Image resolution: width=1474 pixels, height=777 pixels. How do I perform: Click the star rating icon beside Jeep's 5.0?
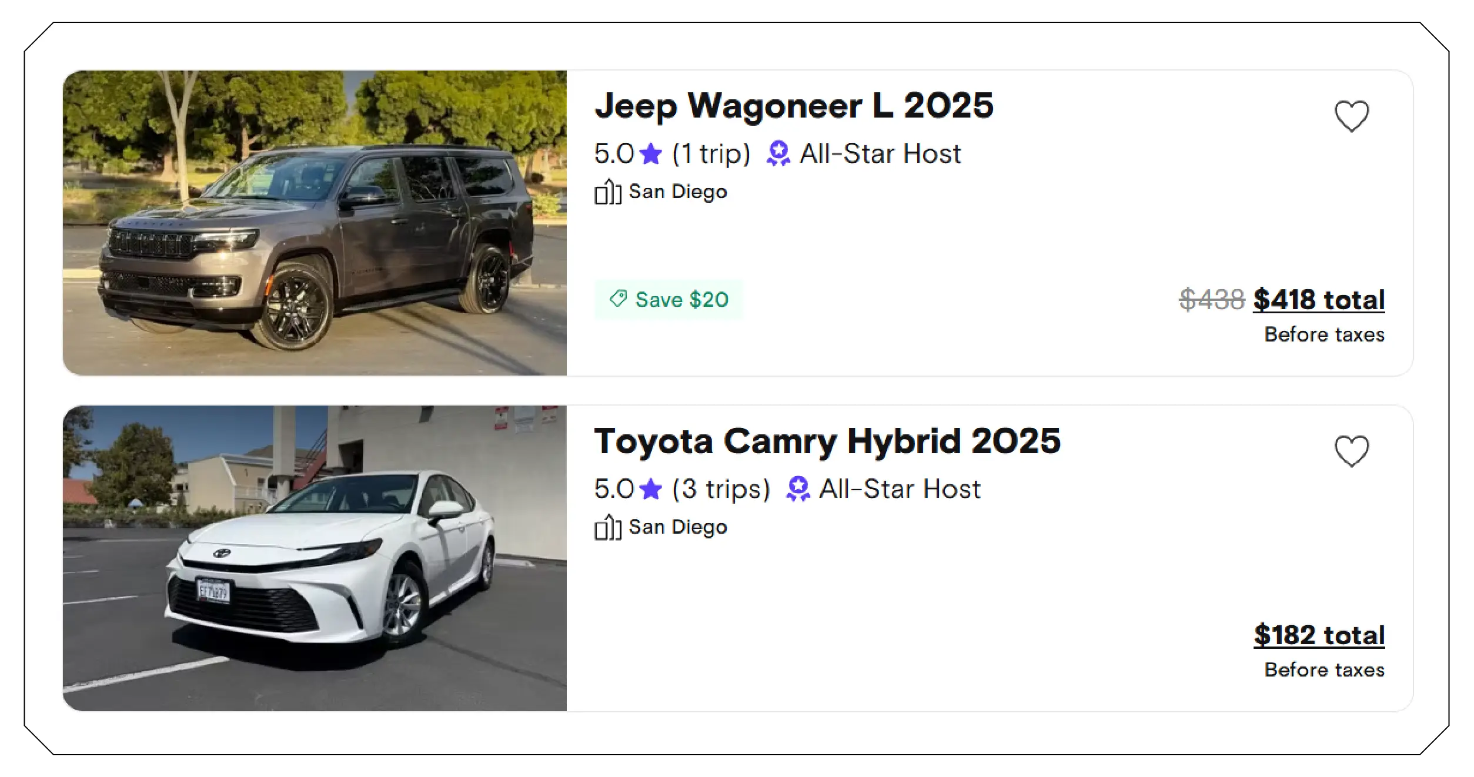pyautogui.click(x=650, y=153)
